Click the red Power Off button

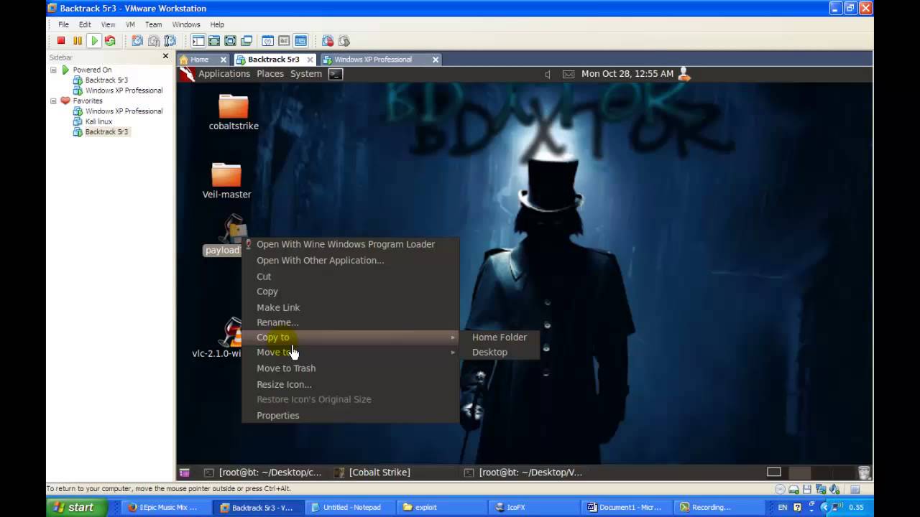[61, 41]
